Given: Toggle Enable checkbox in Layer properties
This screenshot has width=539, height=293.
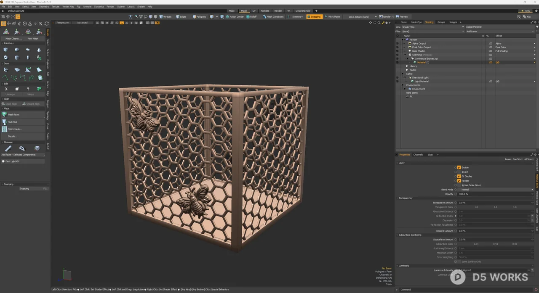Looking at the screenshot, I should pos(459,167).
